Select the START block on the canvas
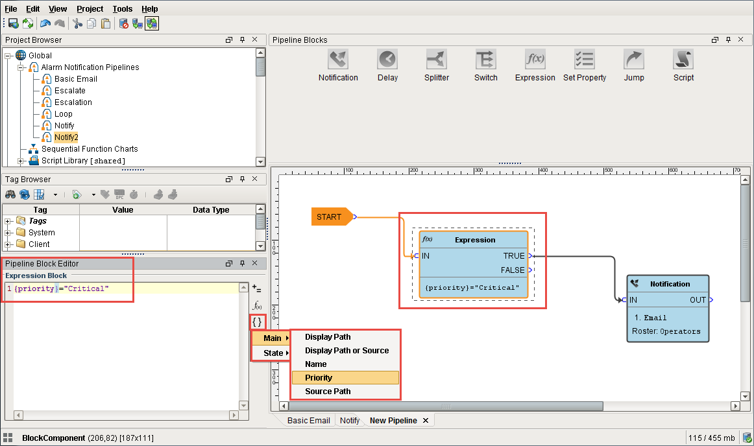 (x=332, y=217)
